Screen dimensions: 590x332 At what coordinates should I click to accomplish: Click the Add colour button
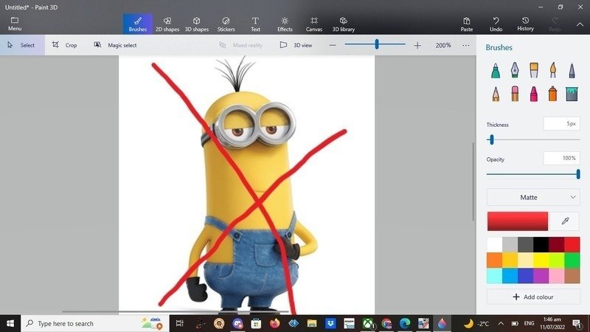pyautogui.click(x=532, y=297)
